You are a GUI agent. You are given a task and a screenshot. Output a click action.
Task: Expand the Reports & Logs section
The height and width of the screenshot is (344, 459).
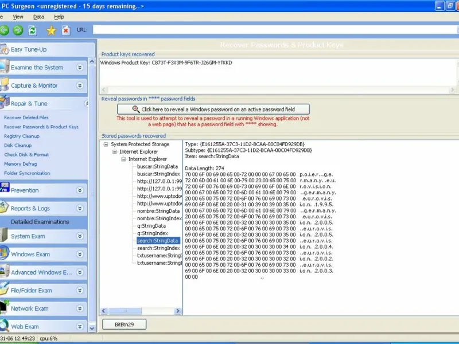80,208
